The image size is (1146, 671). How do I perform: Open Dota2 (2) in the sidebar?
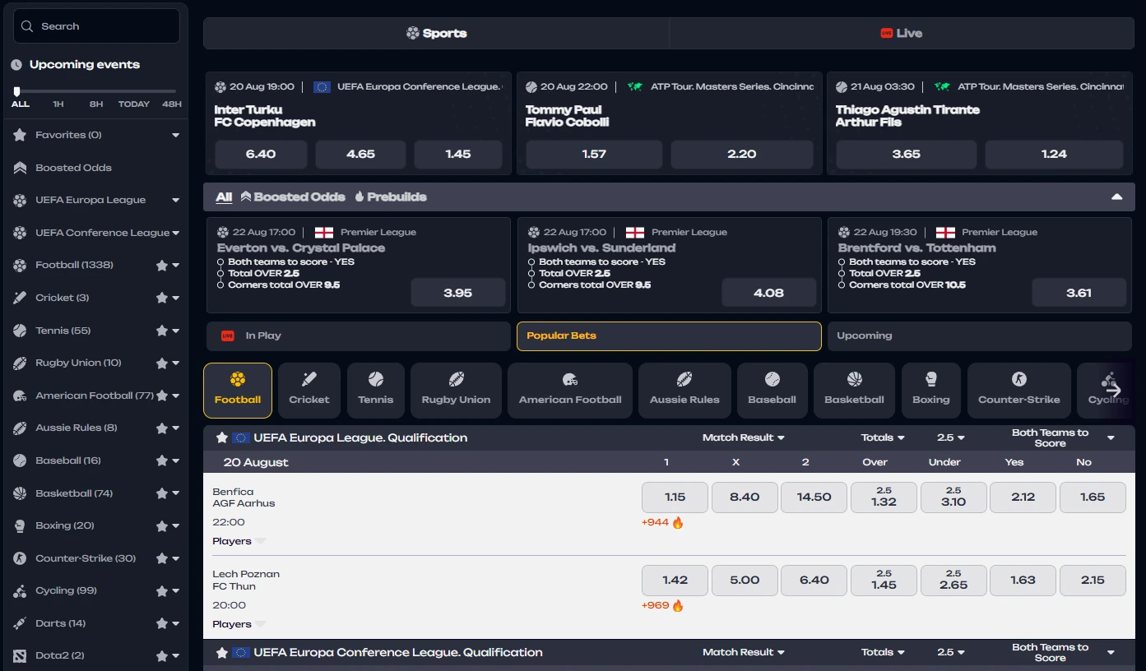[x=59, y=655]
